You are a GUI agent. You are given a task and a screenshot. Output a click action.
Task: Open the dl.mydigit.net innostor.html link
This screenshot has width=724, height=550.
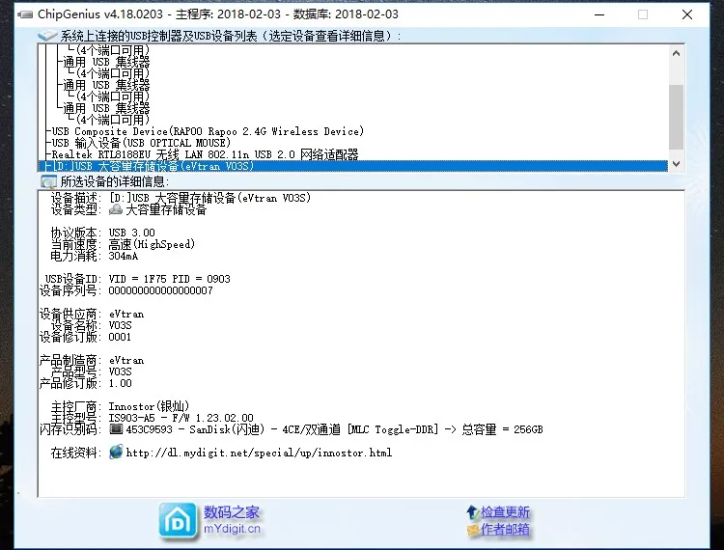(x=259, y=453)
